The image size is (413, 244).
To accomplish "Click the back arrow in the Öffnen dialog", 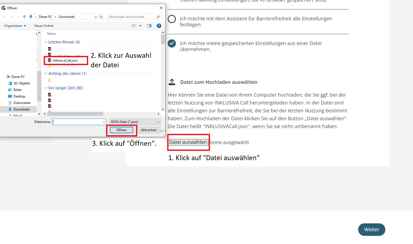I will pos(4,17).
